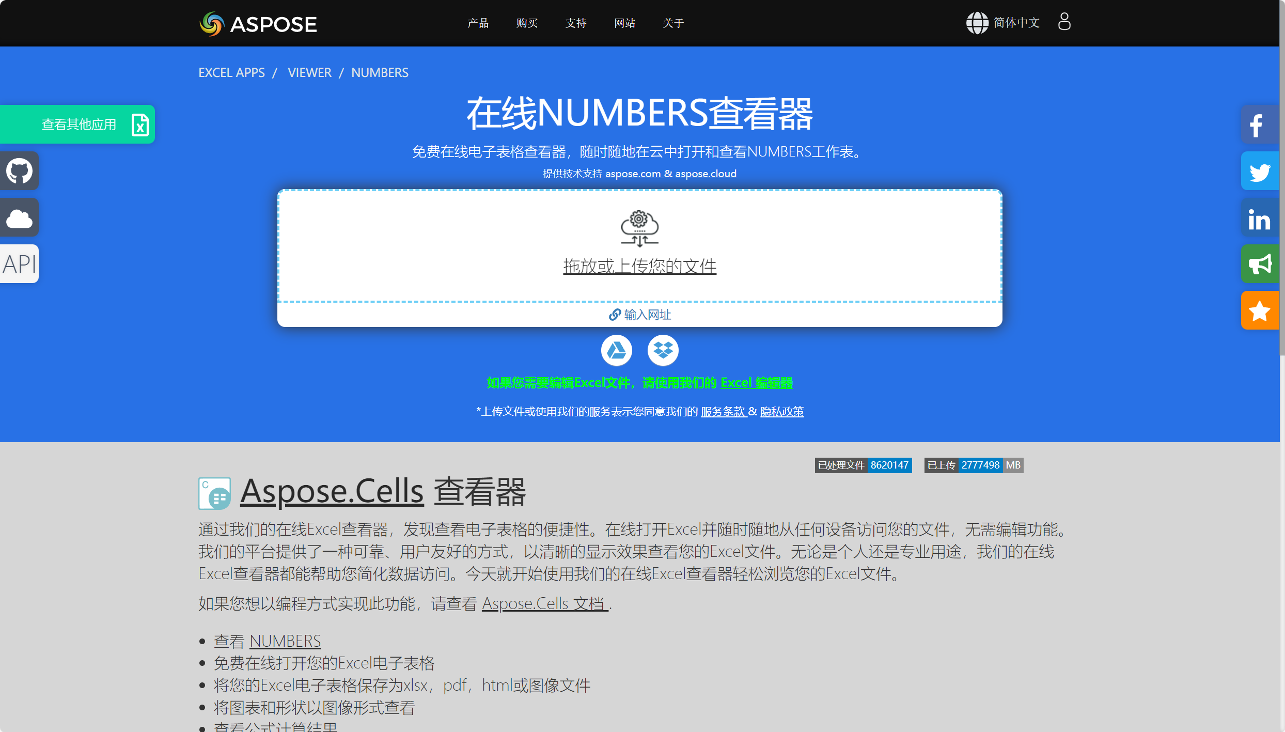The height and width of the screenshot is (732, 1285).
Task: Open the 购买 menu
Action: (x=527, y=23)
